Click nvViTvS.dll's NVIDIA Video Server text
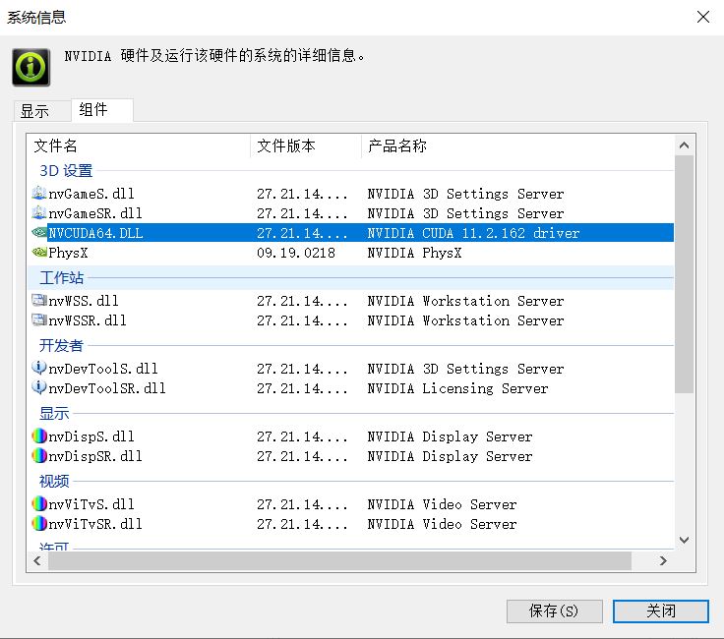The width and height of the screenshot is (724, 639). 442,504
